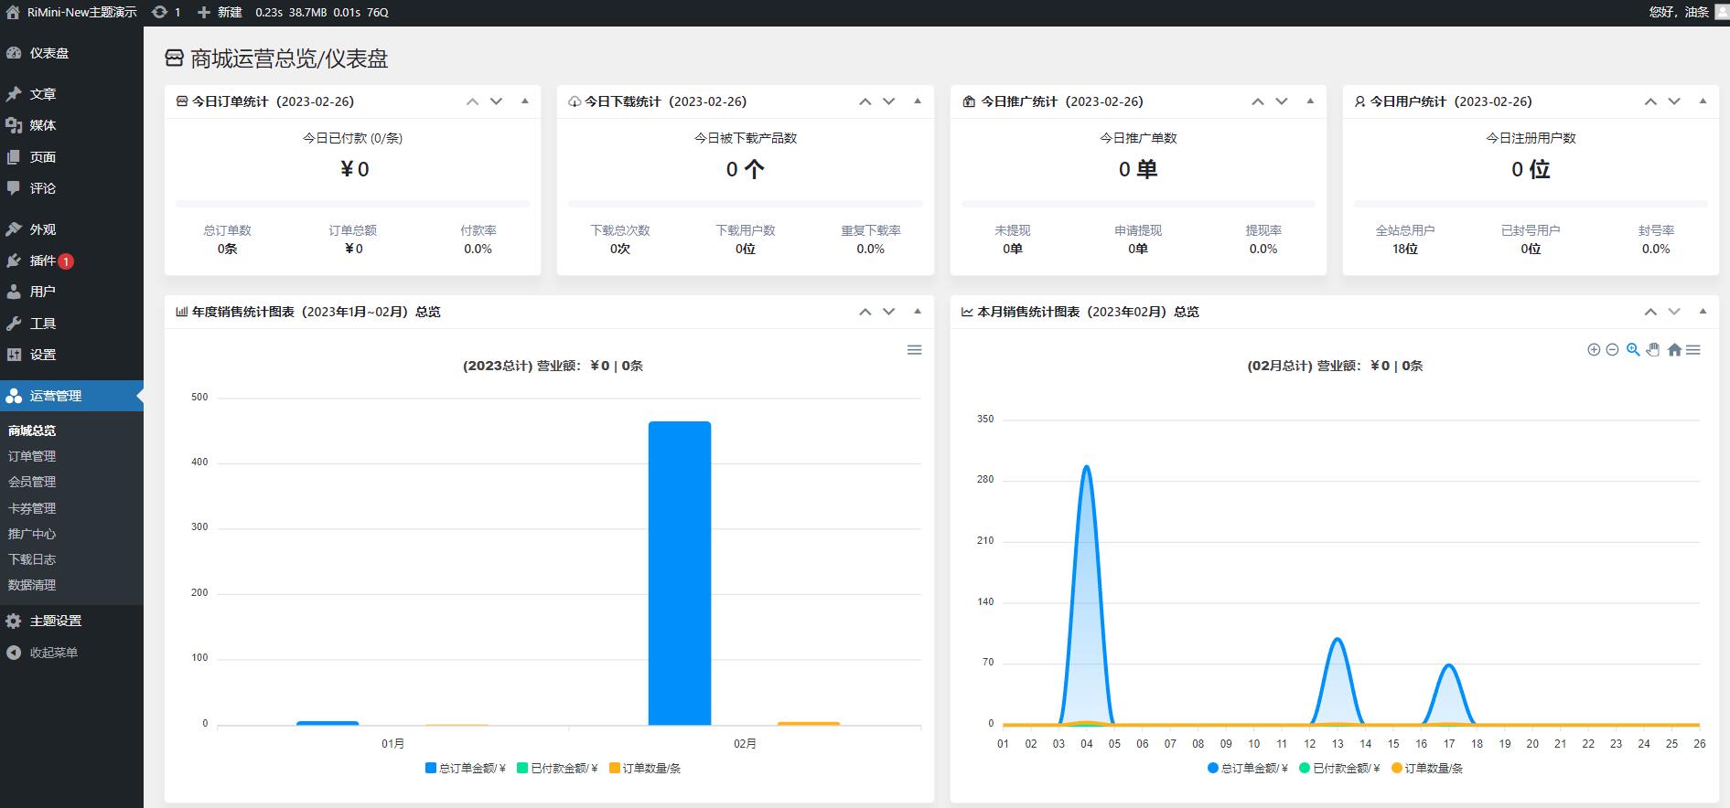
Task: Move 今日下载统计 panel down
Action: click(888, 101)
